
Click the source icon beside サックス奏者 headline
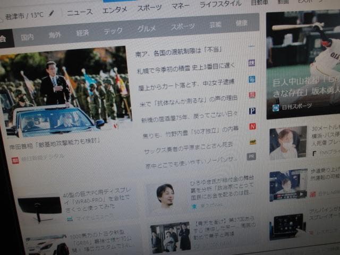pos(252,142)
